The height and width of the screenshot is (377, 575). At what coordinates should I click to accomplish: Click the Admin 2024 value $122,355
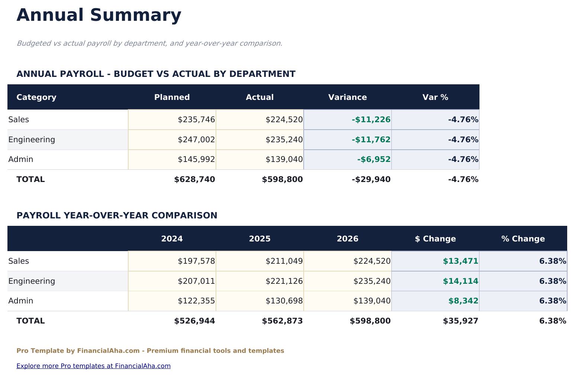(x=195, y=301)
